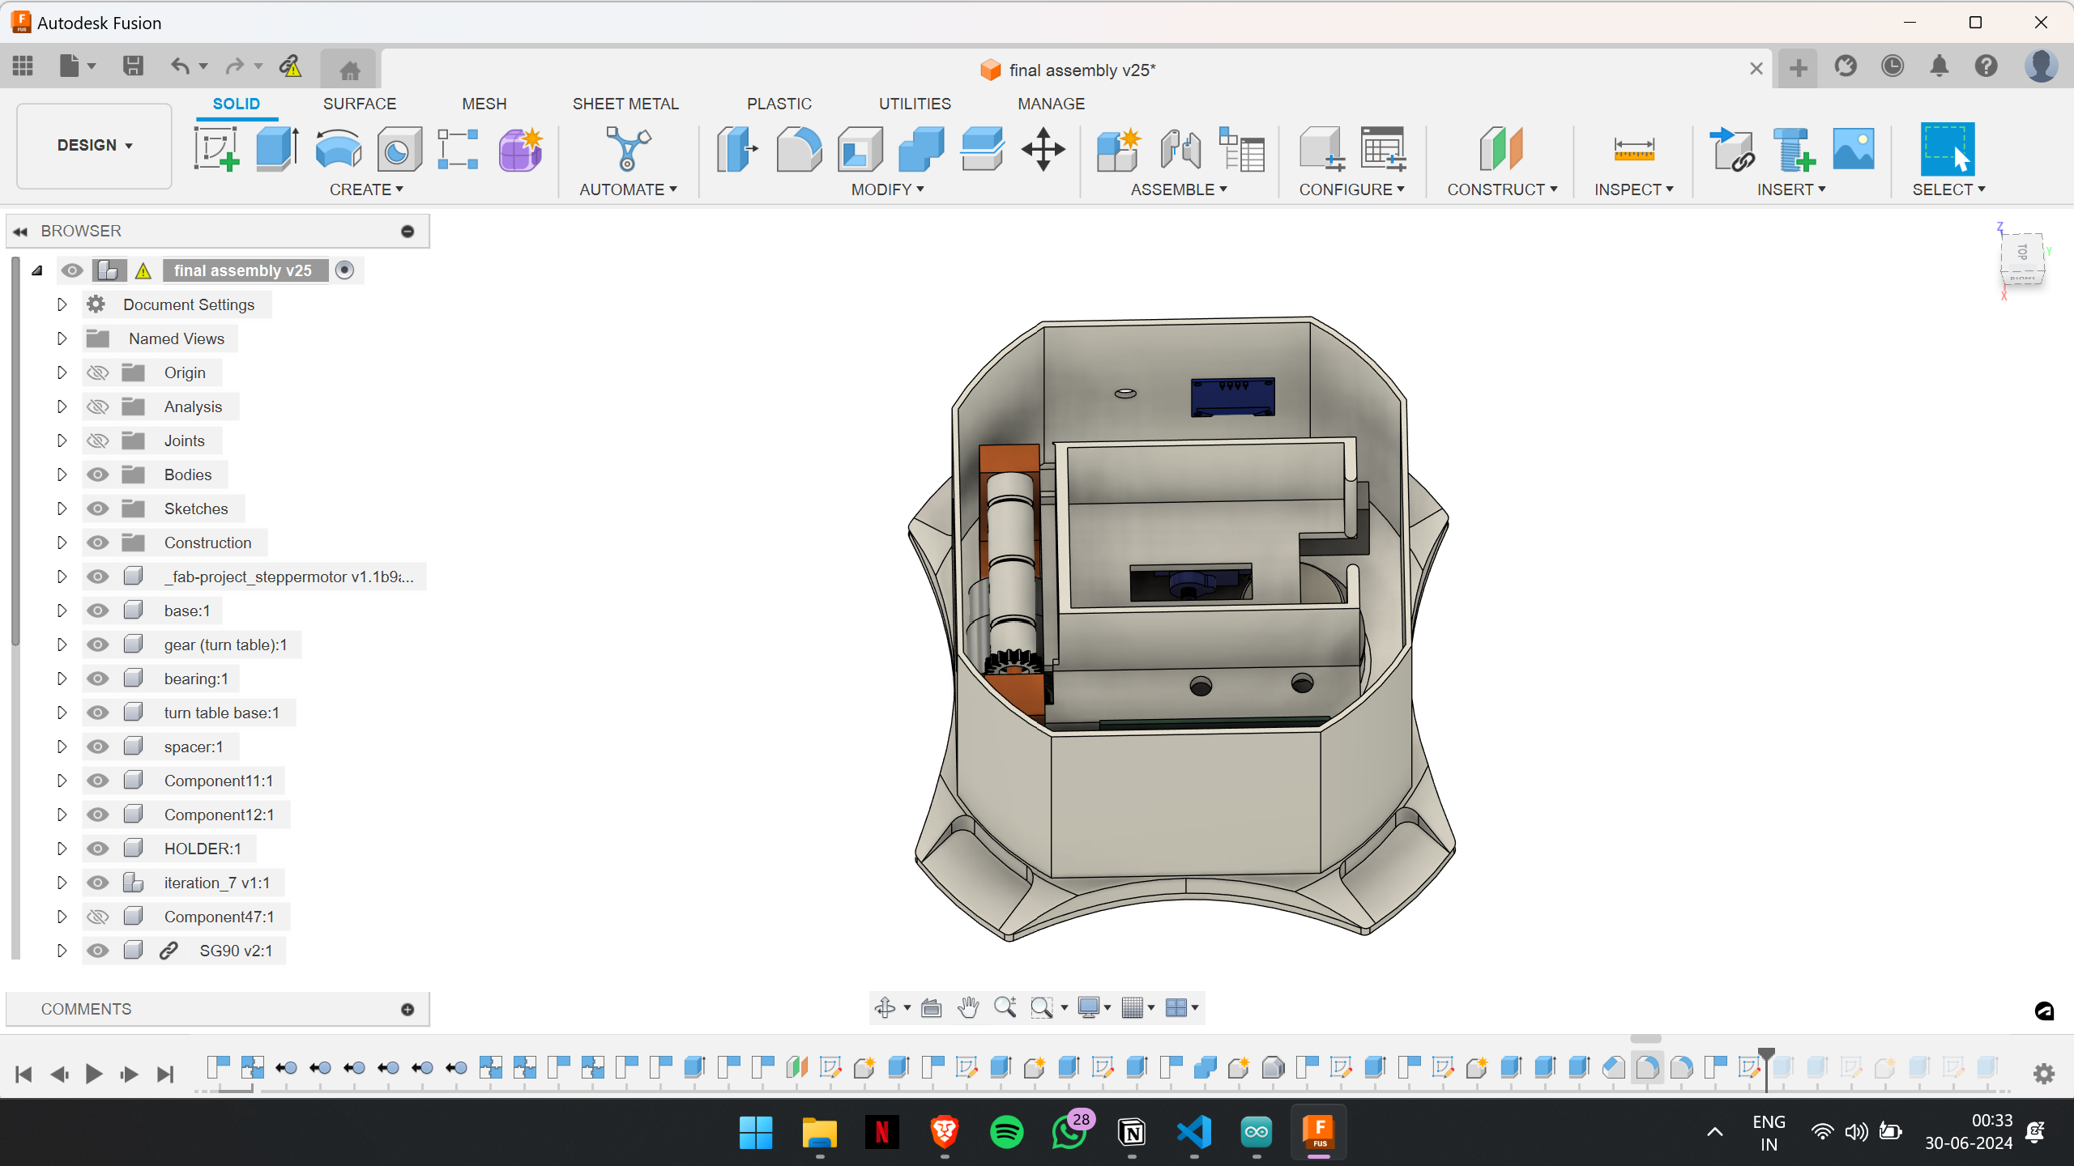Select the Joint tool
This screenshot has width=2074, height=1166.
click(x=1180, y=149)
